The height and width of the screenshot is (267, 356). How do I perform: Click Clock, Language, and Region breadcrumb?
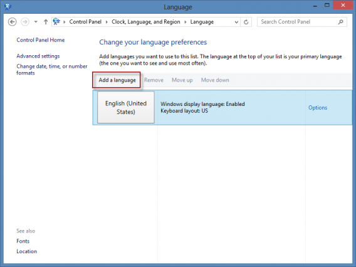point(146,22)
